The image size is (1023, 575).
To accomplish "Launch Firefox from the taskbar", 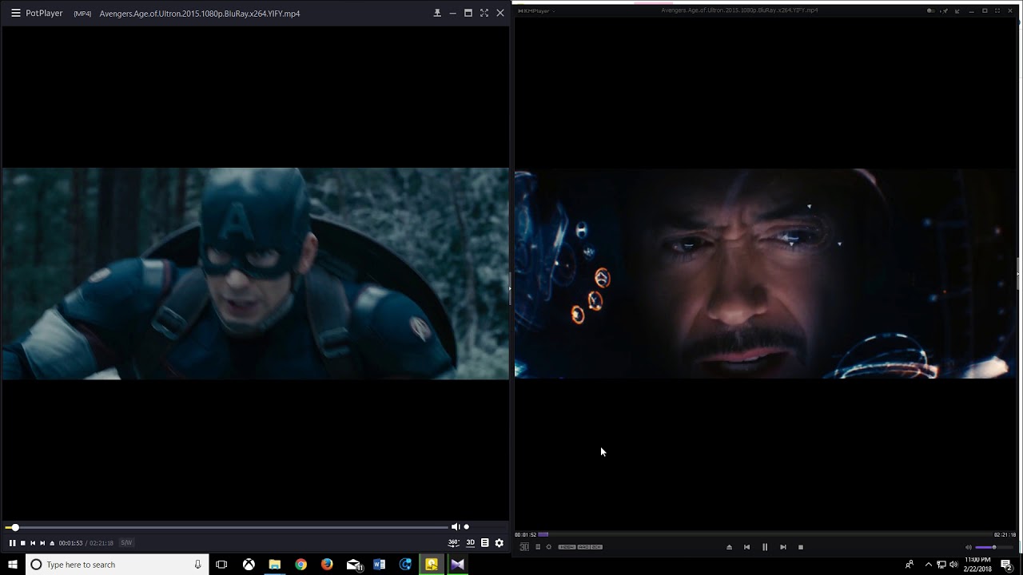I will 327,565.
